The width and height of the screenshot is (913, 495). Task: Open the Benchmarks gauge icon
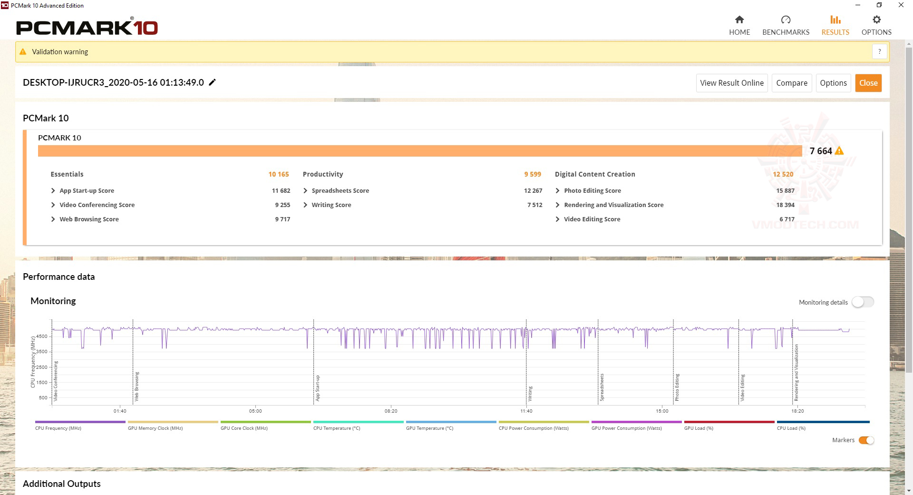click(786, 20)
